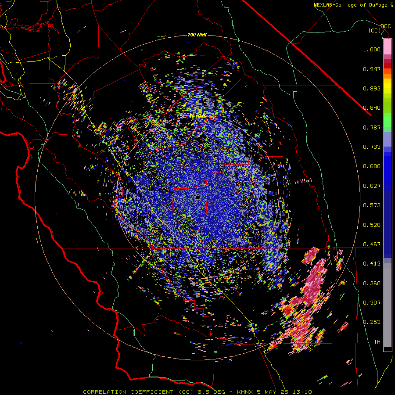Click the 50 NMI range ring label

coord(197,116)
